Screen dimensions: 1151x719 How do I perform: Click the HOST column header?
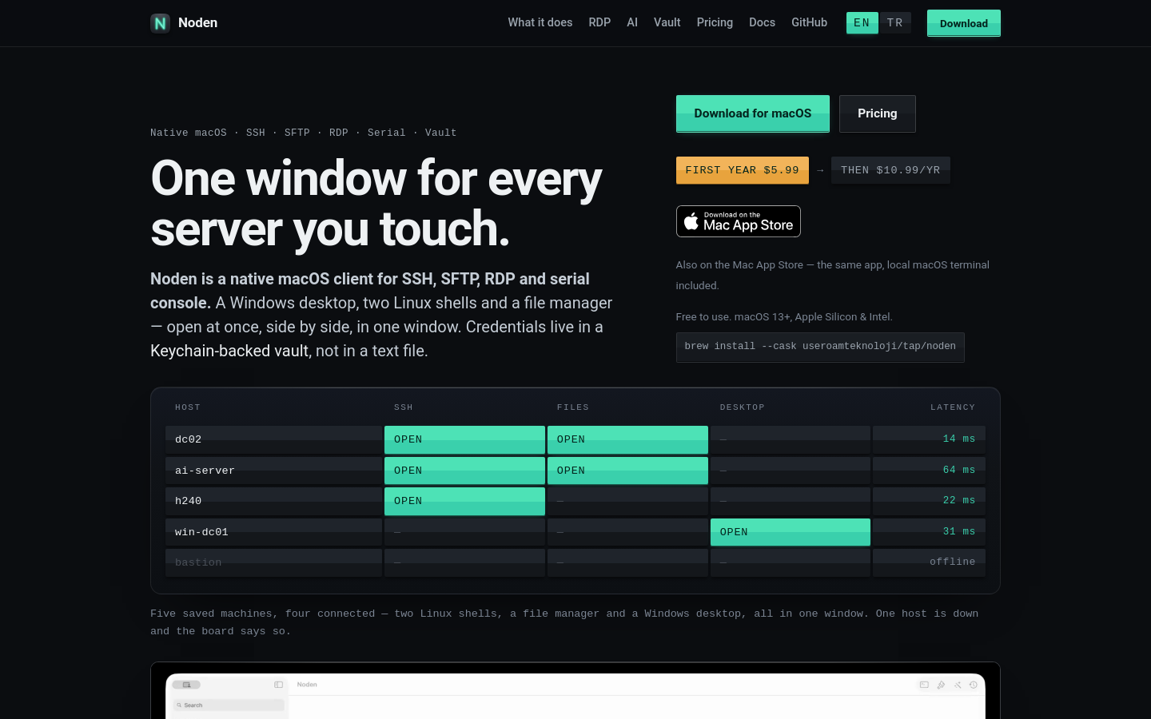188,407
